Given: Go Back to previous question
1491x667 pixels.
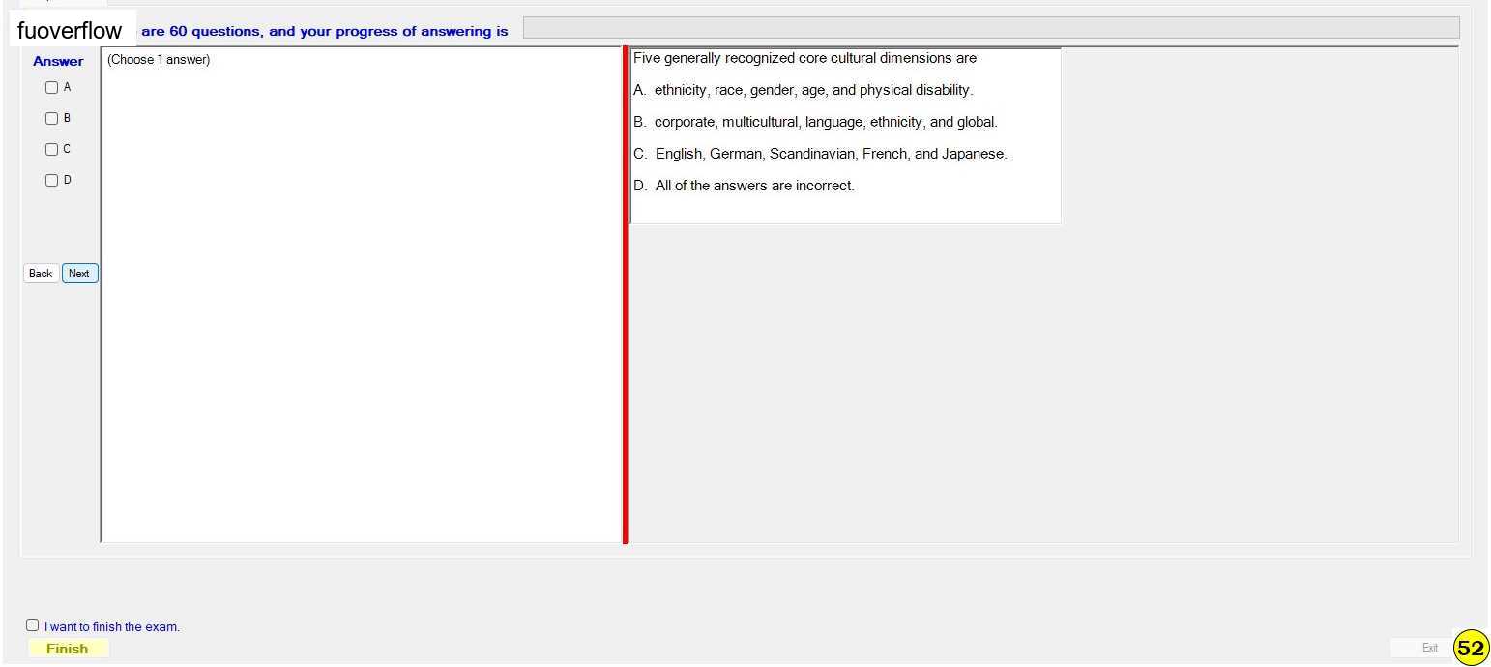Looking at the screenshot, I should tap(41, 274).
